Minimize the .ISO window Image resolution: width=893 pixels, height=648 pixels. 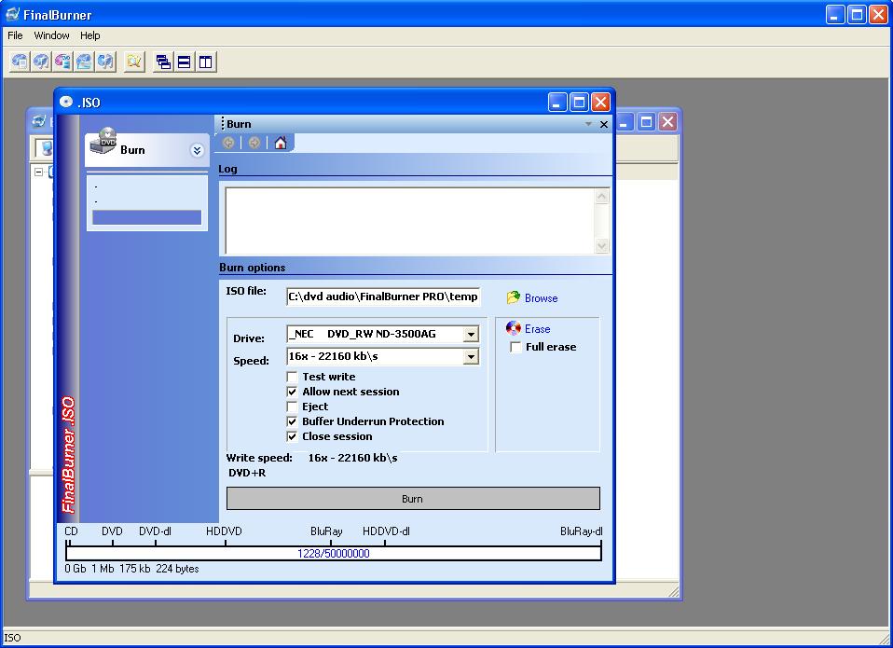[x=557, y=103]
